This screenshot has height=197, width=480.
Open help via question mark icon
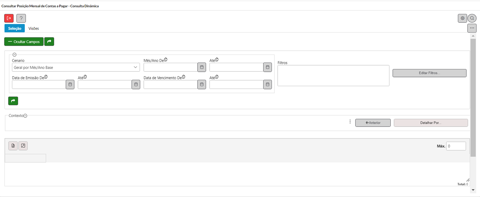click(x=21, y=18)
